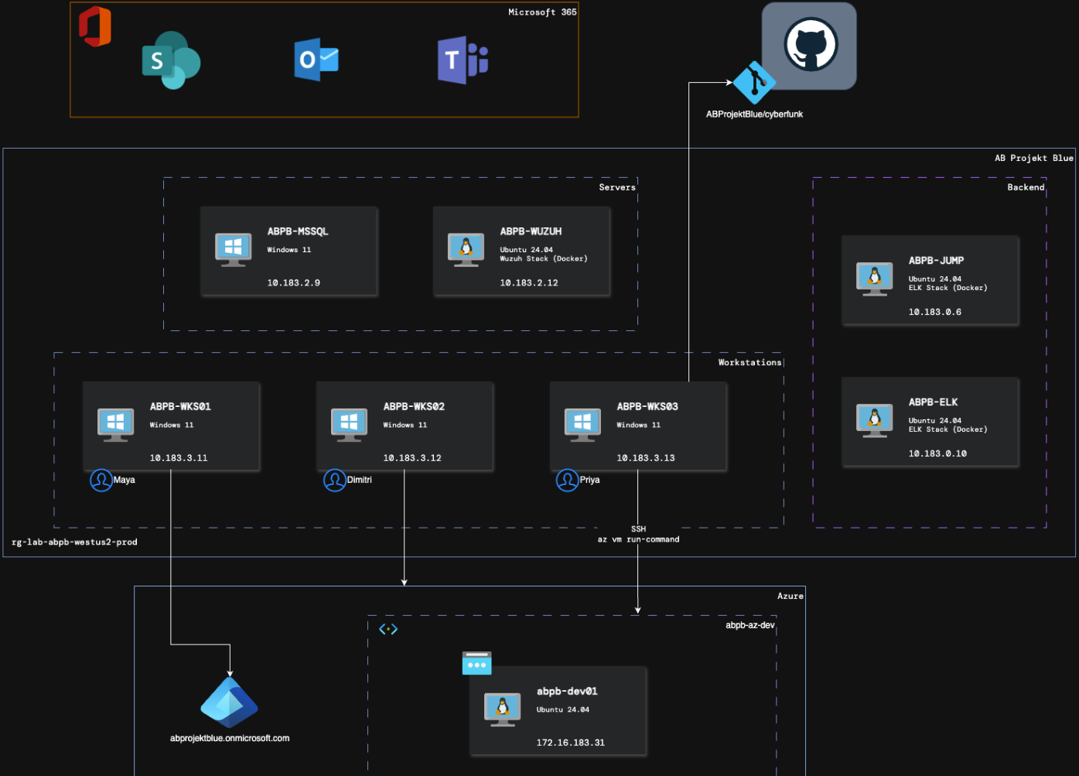
Task: Select Maya's user avatar icon
Action: (x=101, y=480)
